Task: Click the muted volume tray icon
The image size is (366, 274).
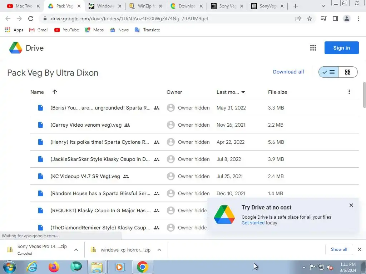Action: [x=330, y=268]
